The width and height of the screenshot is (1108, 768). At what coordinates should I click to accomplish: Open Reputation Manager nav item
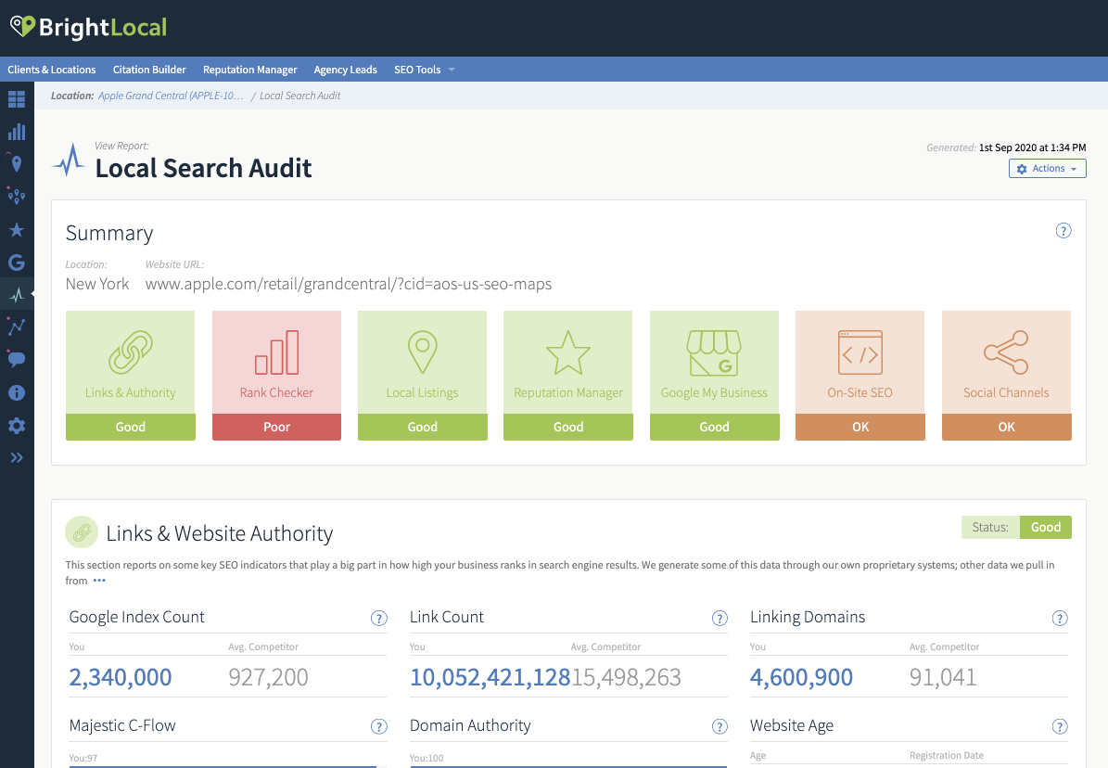point(250,70)
